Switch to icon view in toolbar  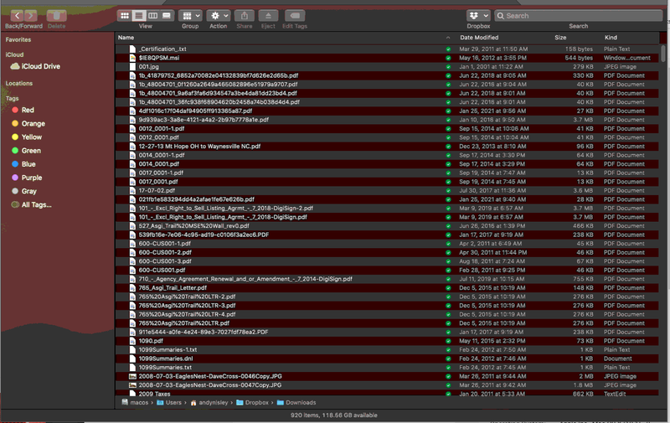pyautogui.click(x=125, y=16)
